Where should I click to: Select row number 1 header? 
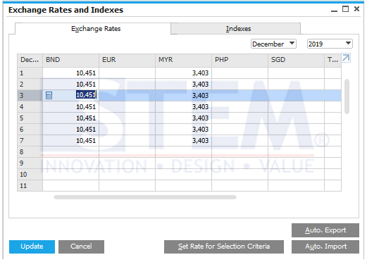[x=30, y=73]
